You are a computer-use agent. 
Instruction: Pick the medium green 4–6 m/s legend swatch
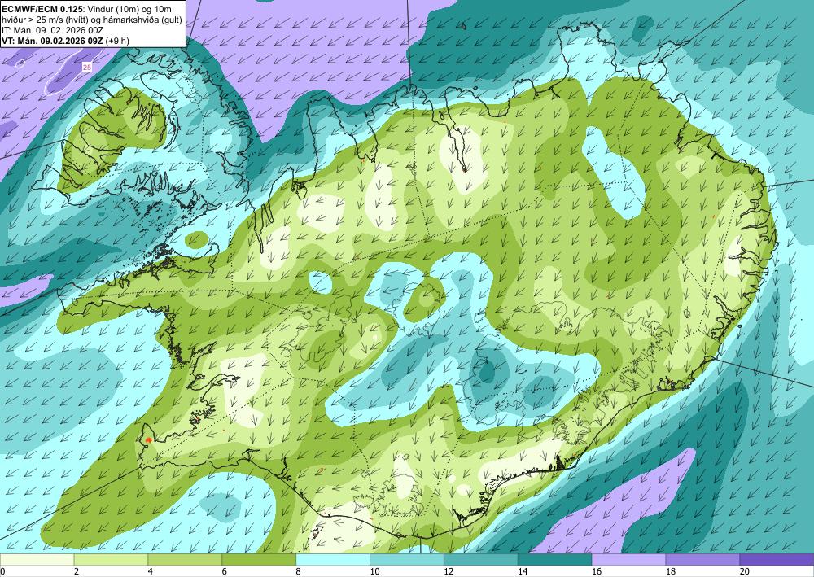click(185, 559)
